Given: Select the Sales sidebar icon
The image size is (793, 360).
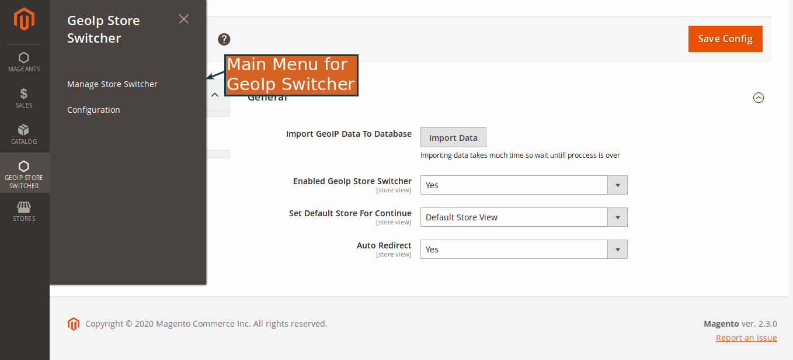Looking at the screenshot, I should coord(23,98).
